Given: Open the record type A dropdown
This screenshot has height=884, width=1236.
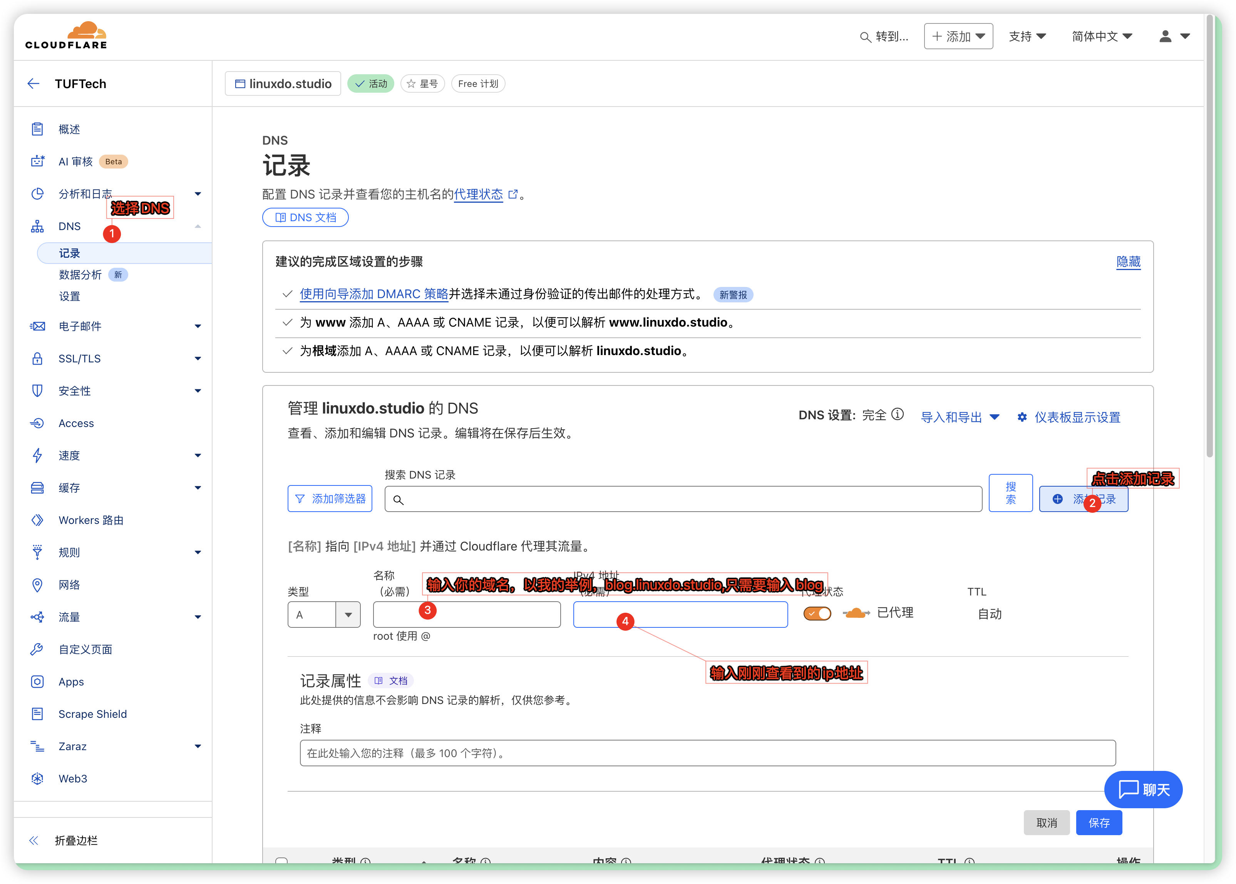Looking at the screenshot, I should point(348,615).
